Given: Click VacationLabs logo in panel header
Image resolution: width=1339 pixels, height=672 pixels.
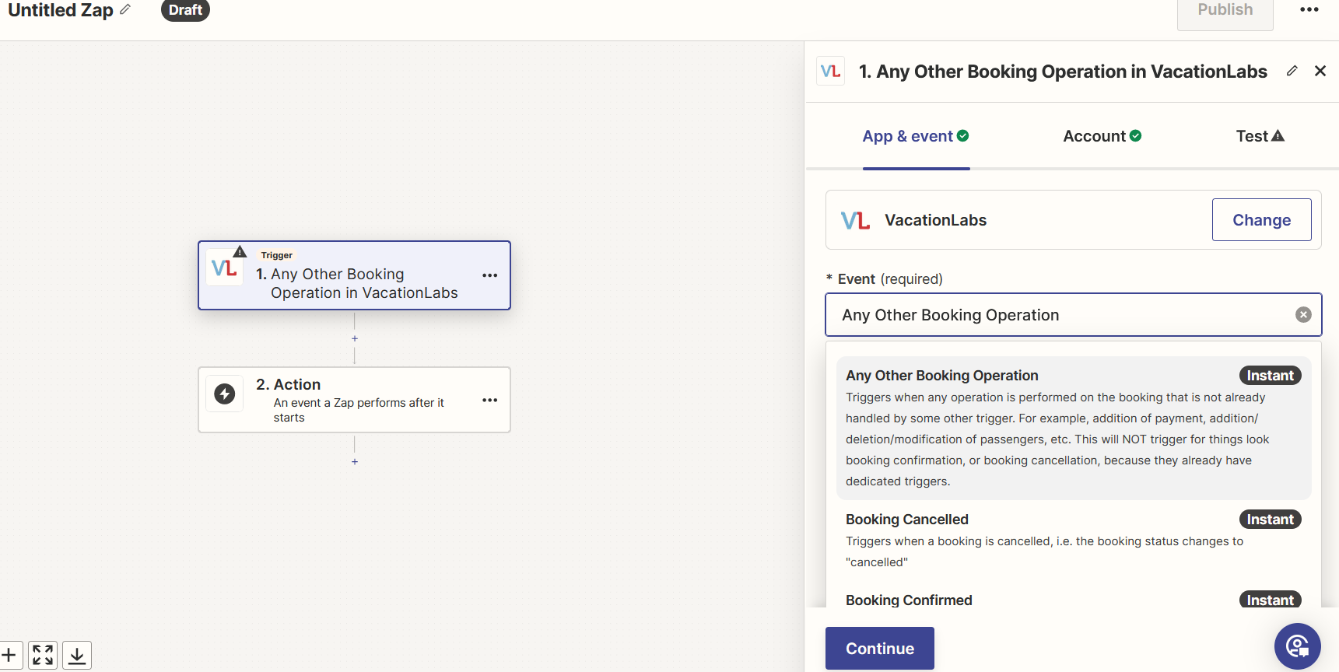Looking at the screenshot, I should point(831,72).
